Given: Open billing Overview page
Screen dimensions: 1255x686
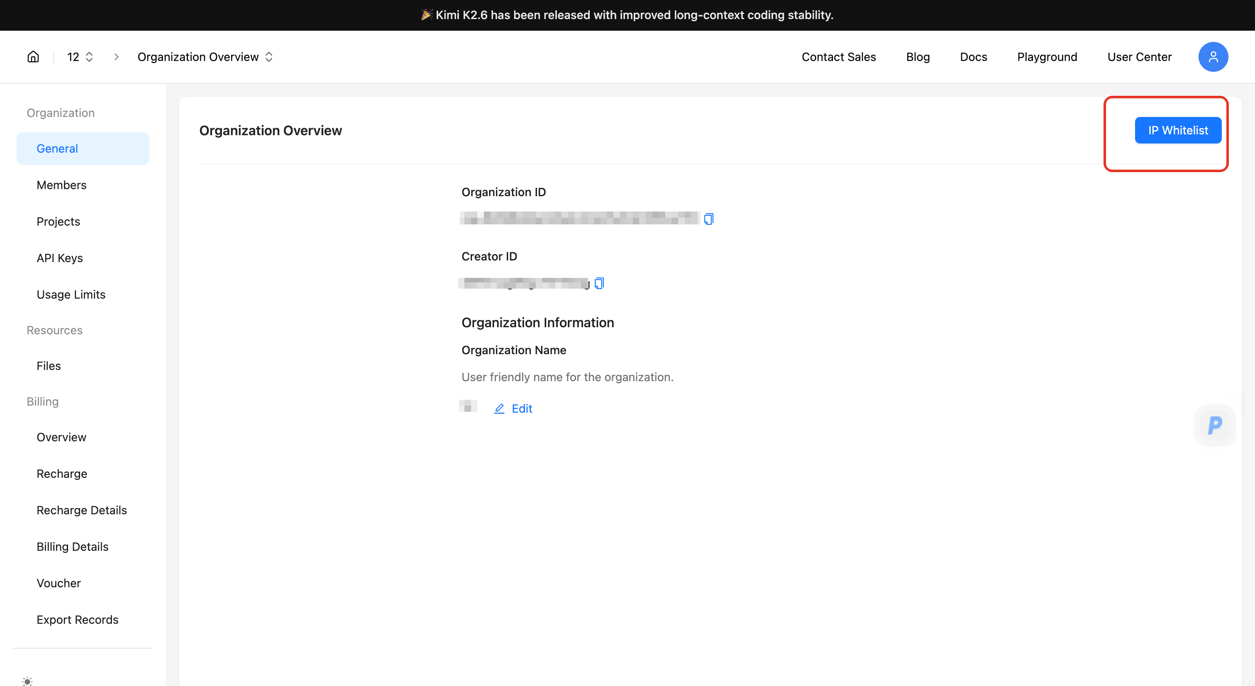Looking at the screenshot, I should click(83, 437).
